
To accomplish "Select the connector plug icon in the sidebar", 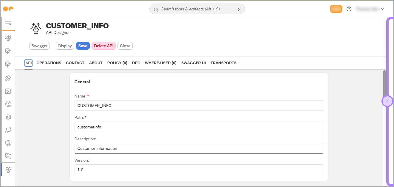I will click(8, 51).
